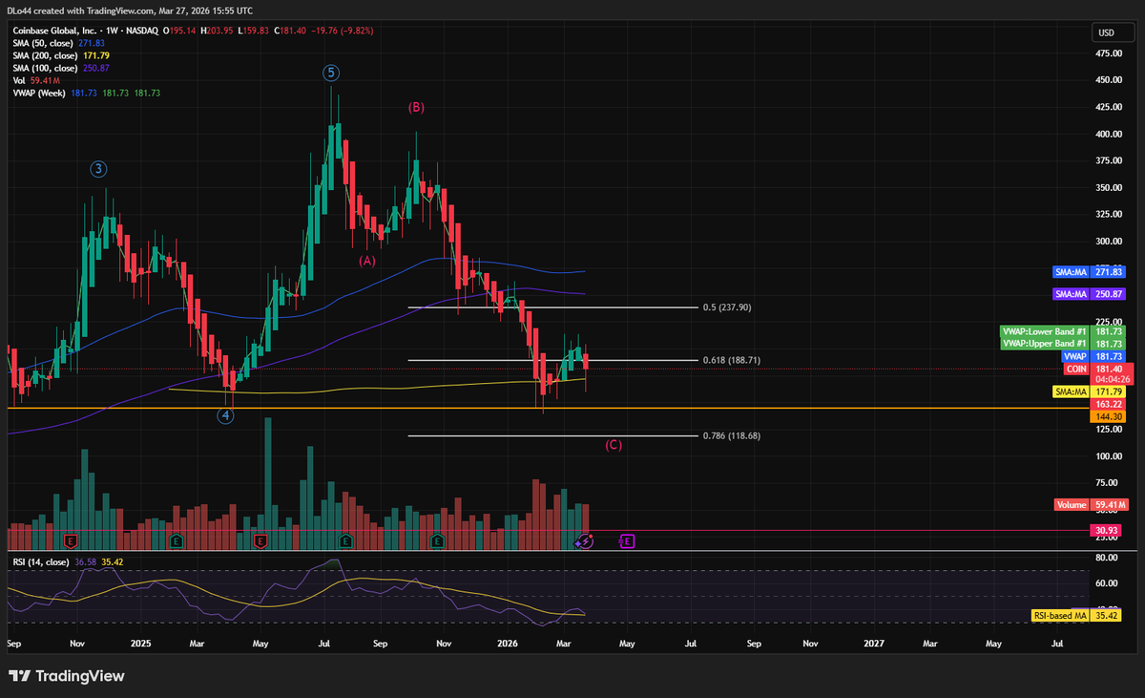
Task: Click the Coinbase Global, Inc. symbol title
Action: point(55,32)
